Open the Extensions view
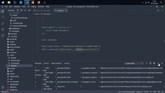 coord(3,36)
